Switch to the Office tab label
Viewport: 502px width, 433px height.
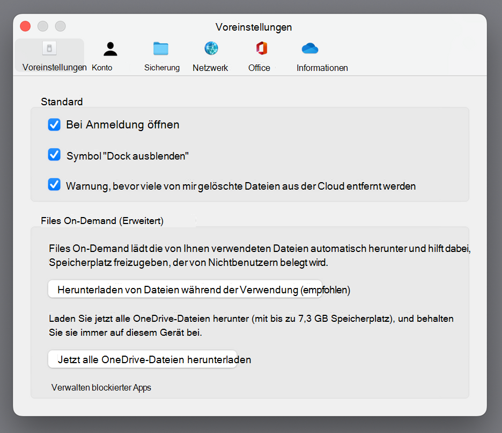click(x=259, y=68)
